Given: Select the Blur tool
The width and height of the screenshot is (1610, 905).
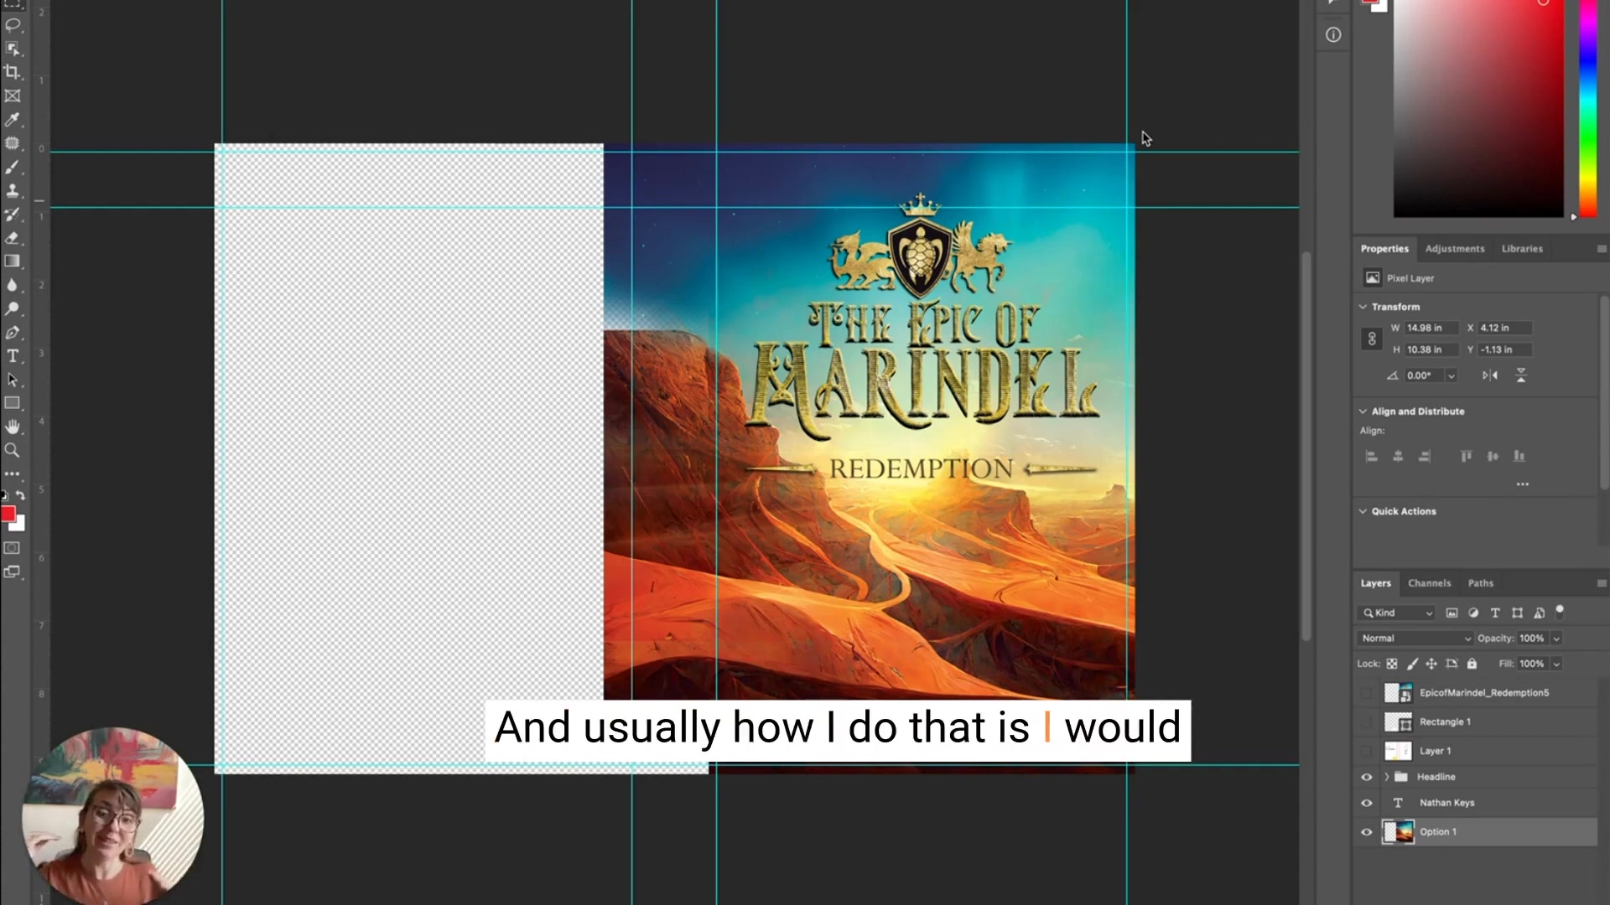Looking at the screenshot, I should (13, 285).
